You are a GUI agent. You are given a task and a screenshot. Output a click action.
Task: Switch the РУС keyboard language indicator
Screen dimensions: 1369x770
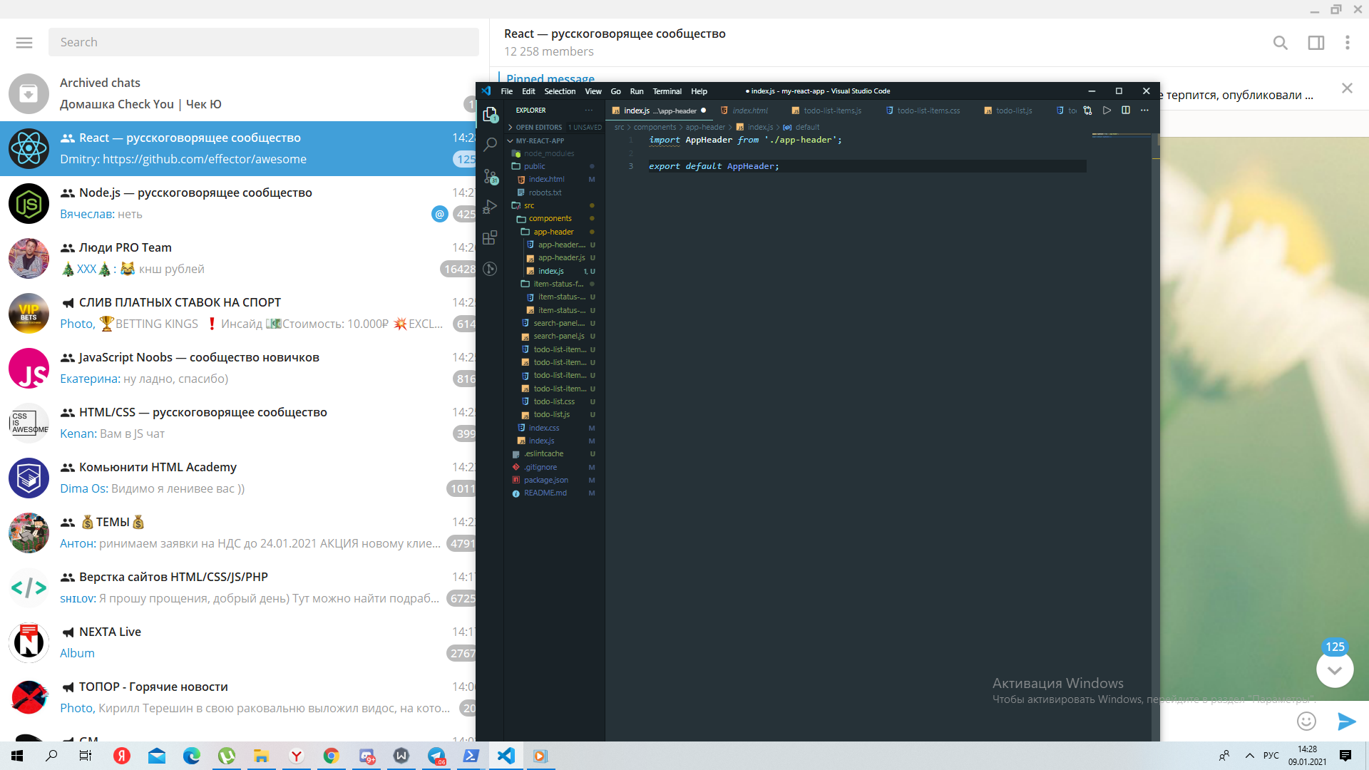click(1271, 756)
